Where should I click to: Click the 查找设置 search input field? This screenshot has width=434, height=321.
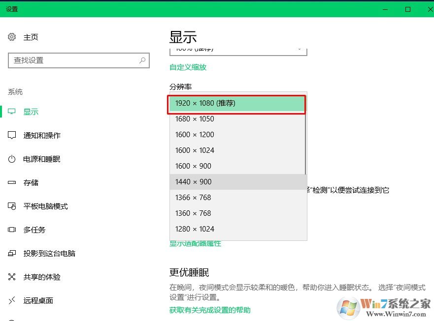[74, 60]
